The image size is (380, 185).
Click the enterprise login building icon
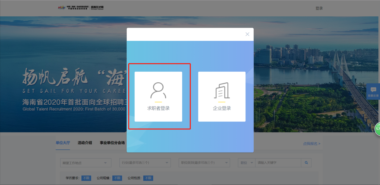[222, 91]
